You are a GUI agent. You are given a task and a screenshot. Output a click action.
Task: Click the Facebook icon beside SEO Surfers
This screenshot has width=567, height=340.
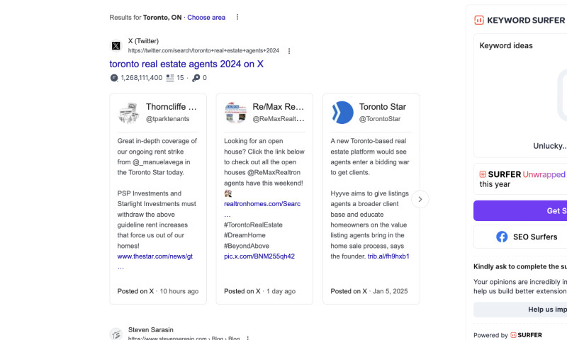tap(502, 237)
